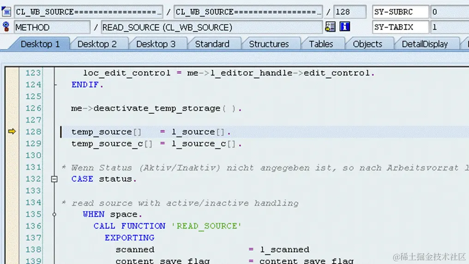Click the line number field showing 128
469x264 pixels.
tap(349, 12)
